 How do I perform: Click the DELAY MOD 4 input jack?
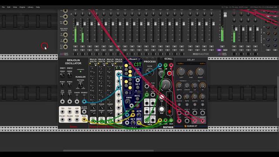pyautogui.click(x=202, y=113)
